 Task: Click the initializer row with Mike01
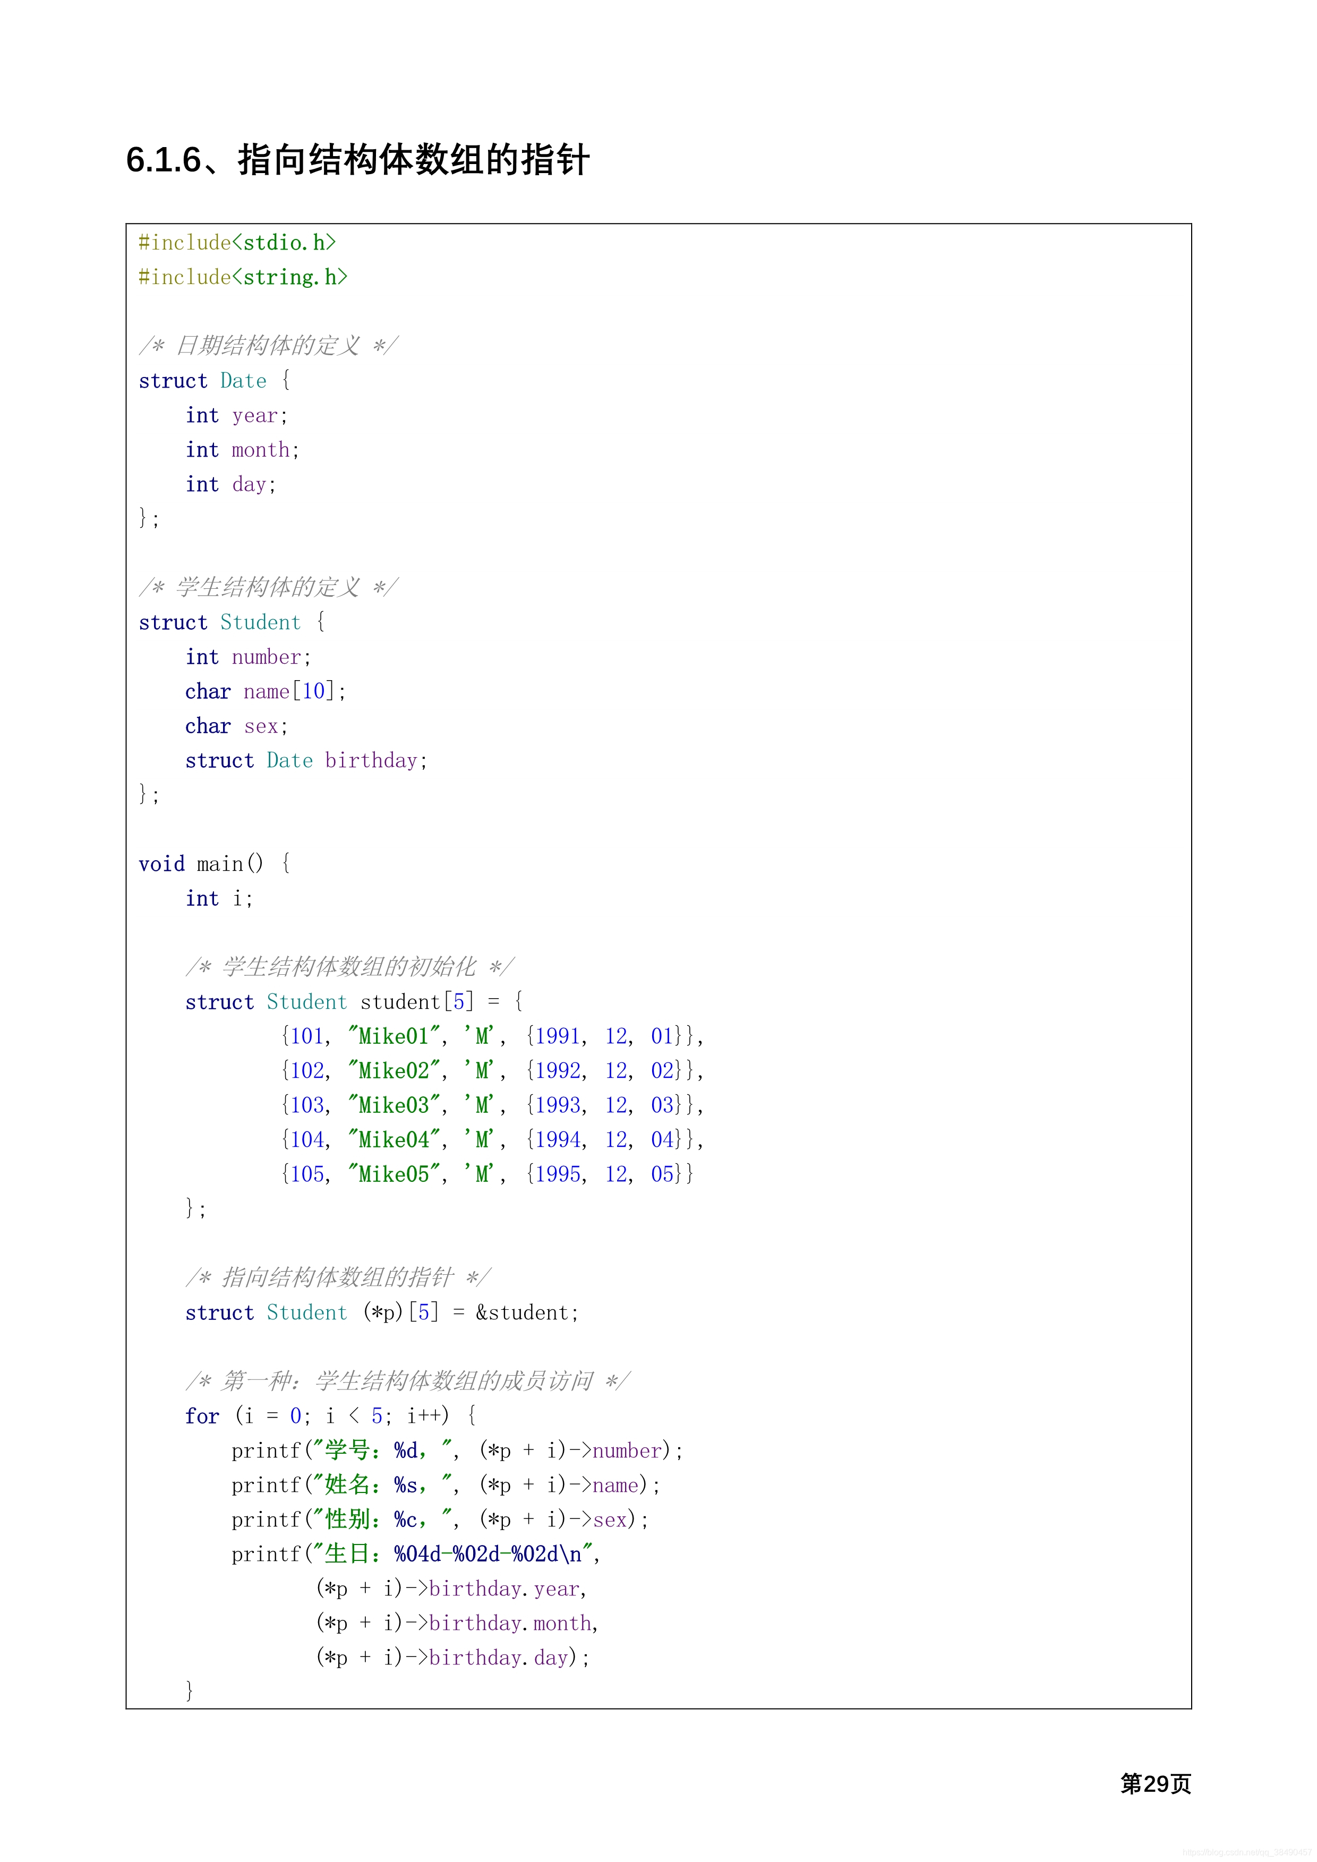[x=491, y=1036]
